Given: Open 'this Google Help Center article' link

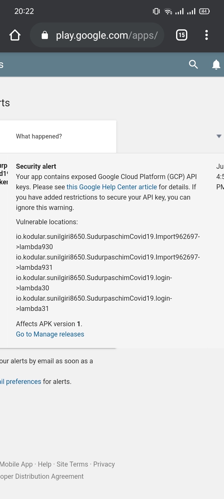Looking at the screenshot, I should tap(112, 187).
